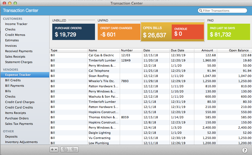Select the Paid Last 30 Days tile
The image size is (252, 155).
click(x=228, y=32)
